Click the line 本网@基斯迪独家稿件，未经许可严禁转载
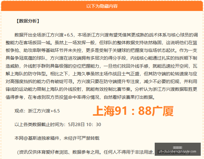Viewport: 204px width, 159px height. point(57,138)
